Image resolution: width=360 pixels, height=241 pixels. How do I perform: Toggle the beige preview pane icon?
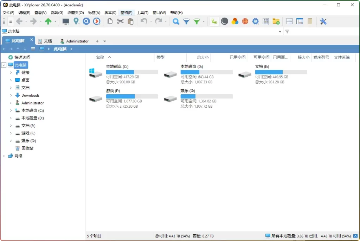[x=310, y=21]
